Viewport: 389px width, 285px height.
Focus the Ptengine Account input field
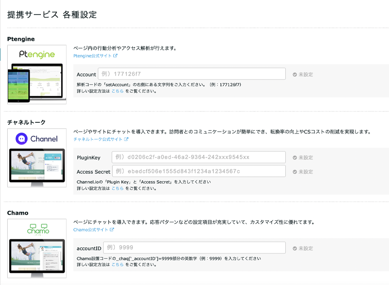coord(192,74)
